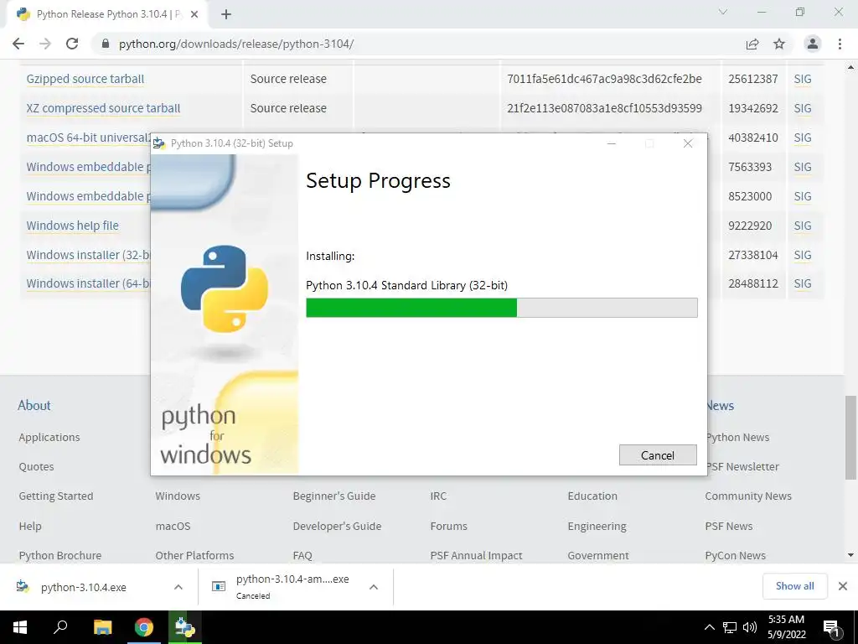858x644 pixels.
Task: Open the About footer heading
Action: click(x=34, y=405)
